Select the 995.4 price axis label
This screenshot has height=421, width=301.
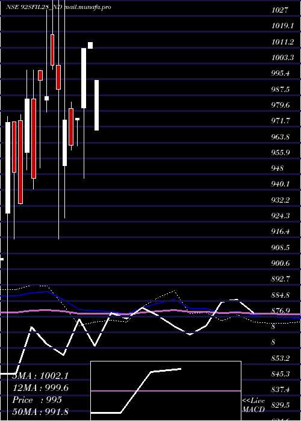click(x=281, y=73)
